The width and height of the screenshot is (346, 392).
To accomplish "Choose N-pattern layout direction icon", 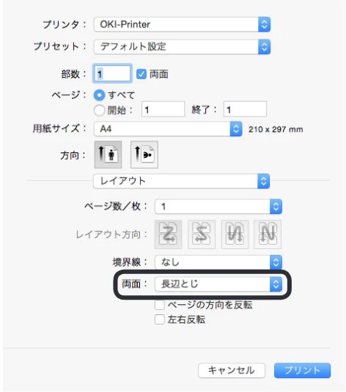I will 268,234.
